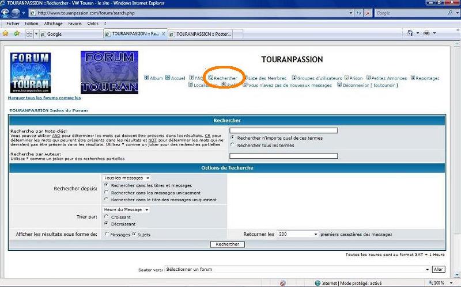Open the Edition menu
The height and width of the screenshot is (287, 461).
(x=31, y=24)
